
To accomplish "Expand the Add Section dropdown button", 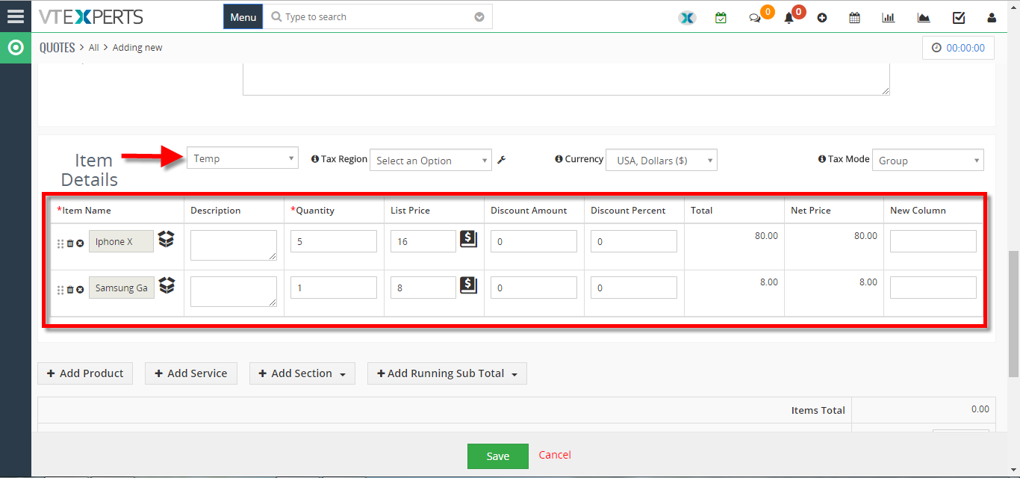I will (x=302, y=373).
